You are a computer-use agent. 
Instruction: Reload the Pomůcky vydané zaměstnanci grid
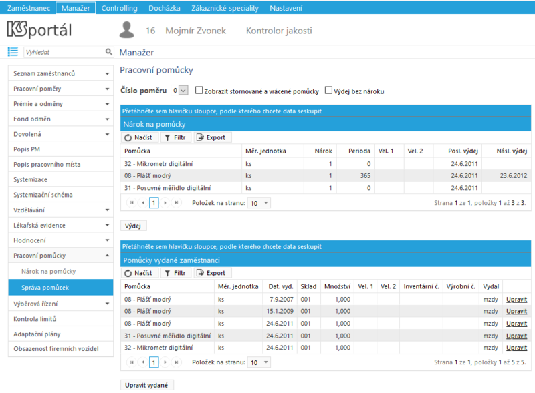(x=138, y=273)
